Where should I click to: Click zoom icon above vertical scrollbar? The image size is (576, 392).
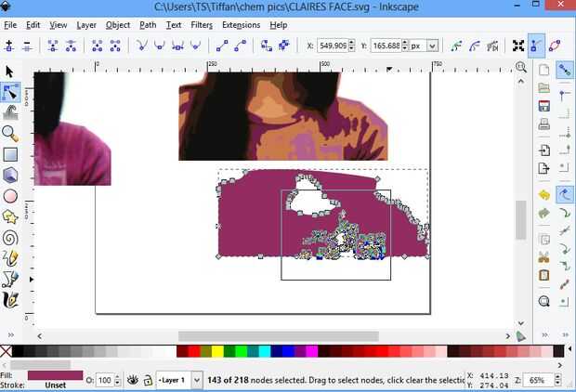(521, 67)
